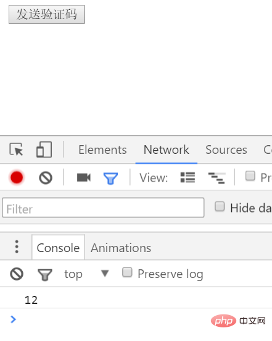Clear network log icon
The height and width of the screenshot is (341, 272).
point(46,178)
